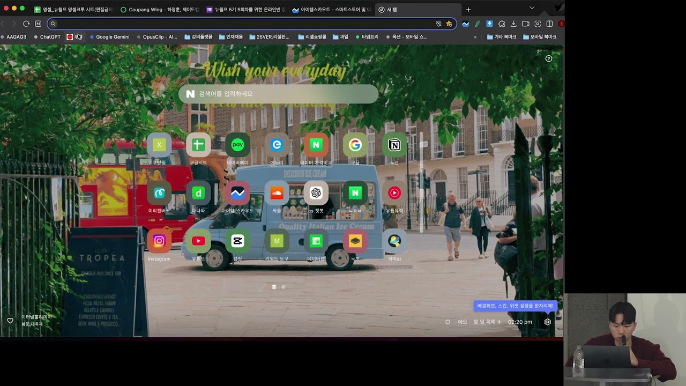Viewport: 686px width, 386px height.
Task: Expand the 모바일 북마크 folder
Action: 540,37
